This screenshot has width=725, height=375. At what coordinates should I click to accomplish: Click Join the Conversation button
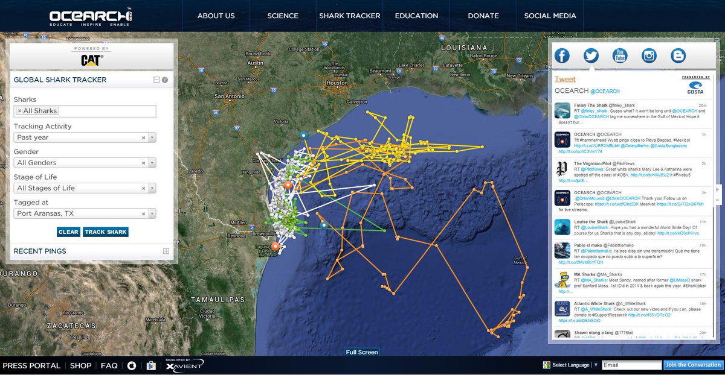(x=693, y=365)
